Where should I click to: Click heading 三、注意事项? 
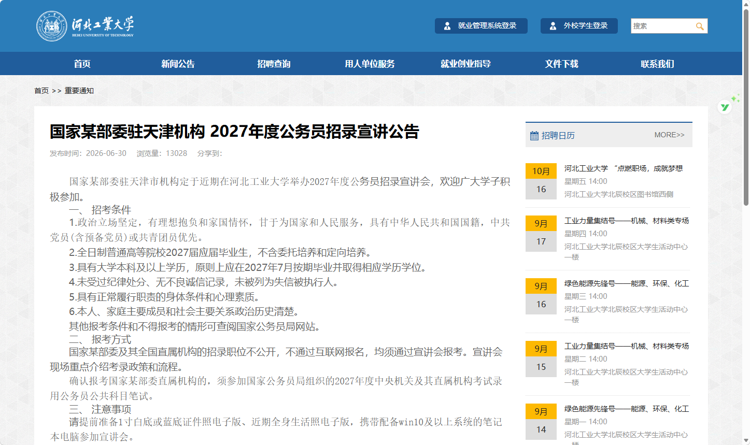(x=100, y=409)
